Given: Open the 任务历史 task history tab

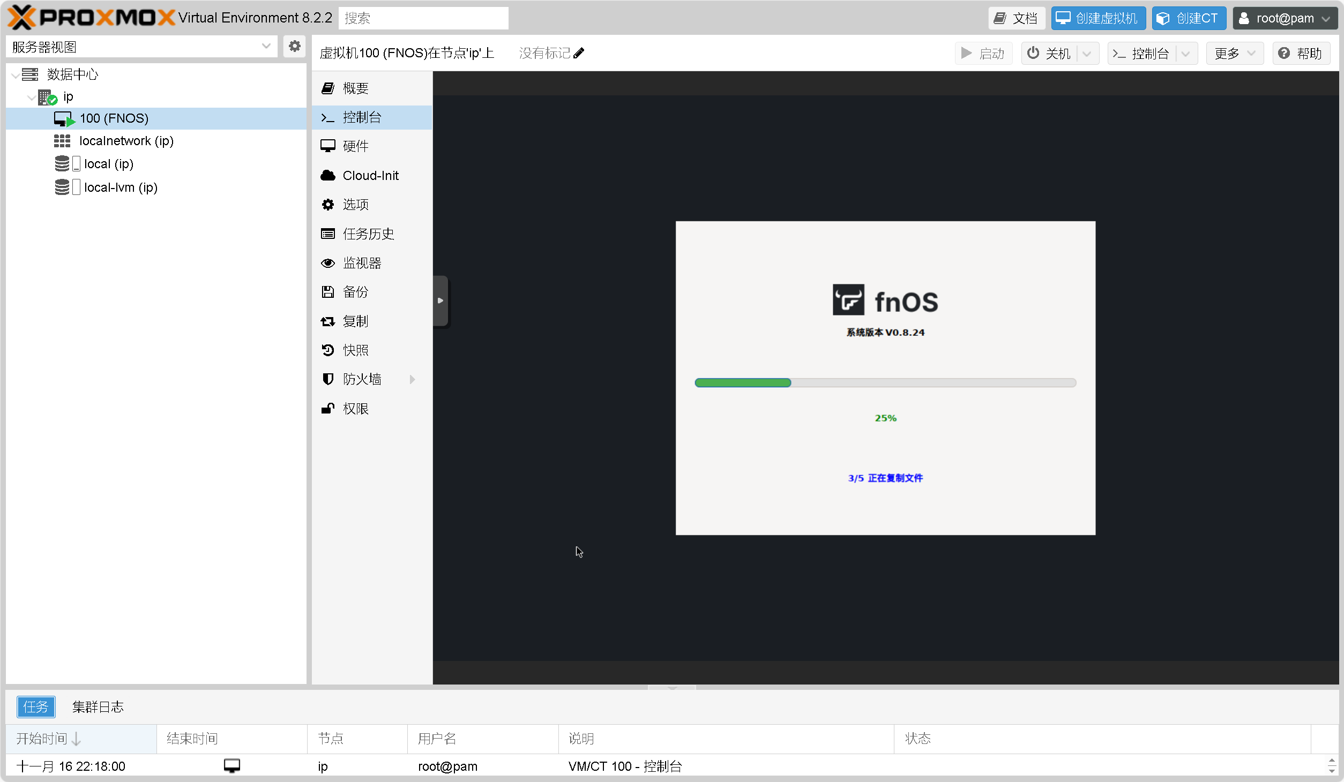Looking at the screenshot, I should coord(372,234).
